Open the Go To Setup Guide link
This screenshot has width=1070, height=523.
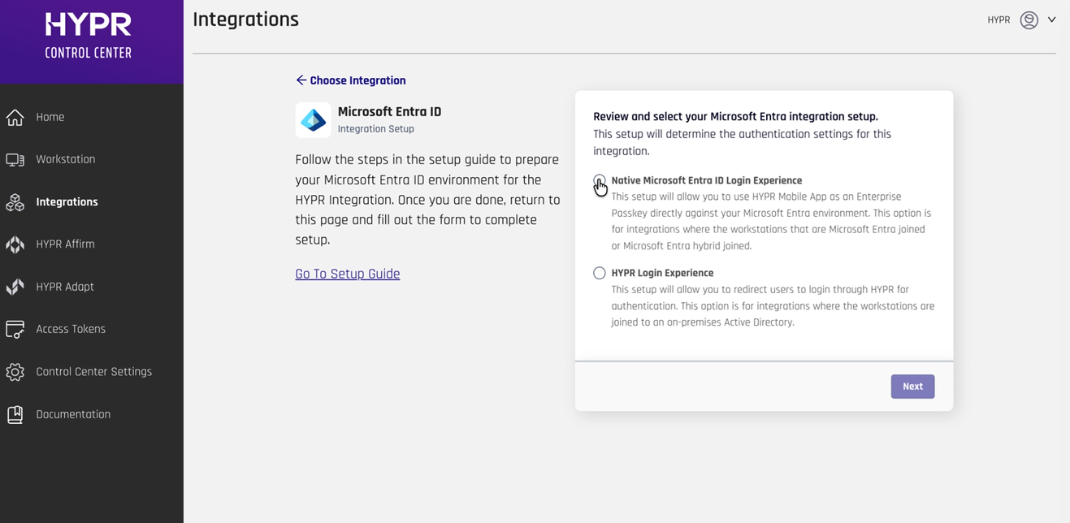coord(347,274)
